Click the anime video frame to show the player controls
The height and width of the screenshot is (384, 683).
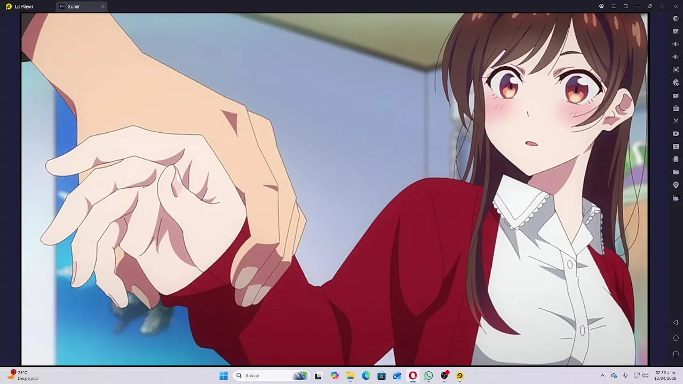(335, 189)
